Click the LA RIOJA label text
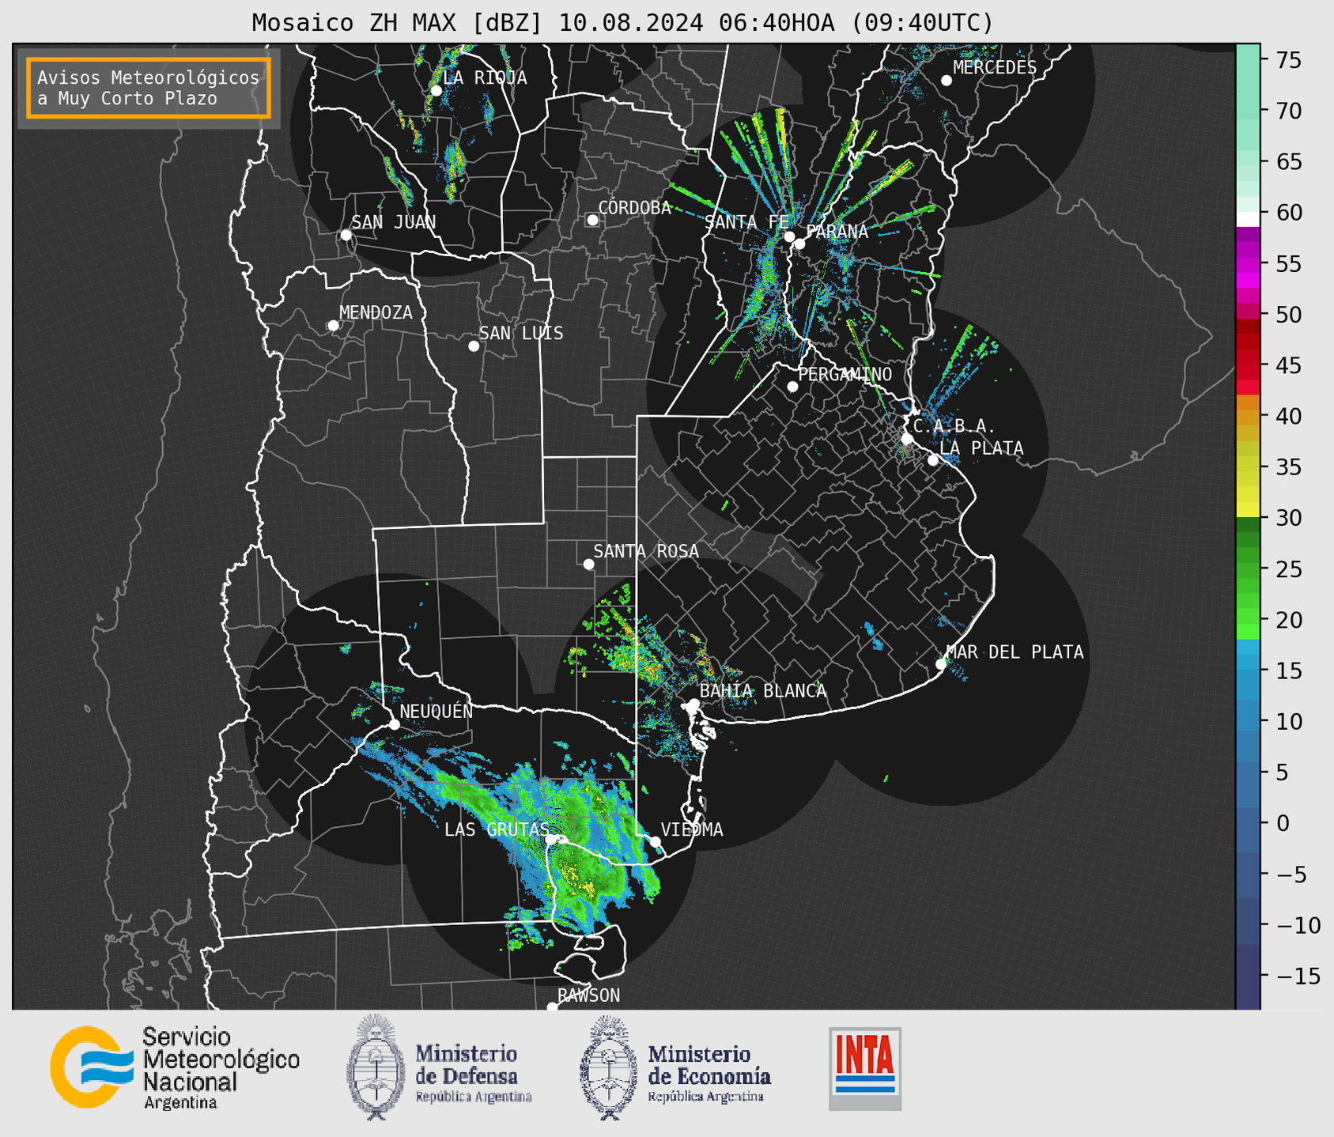 (x=485, y=77)
